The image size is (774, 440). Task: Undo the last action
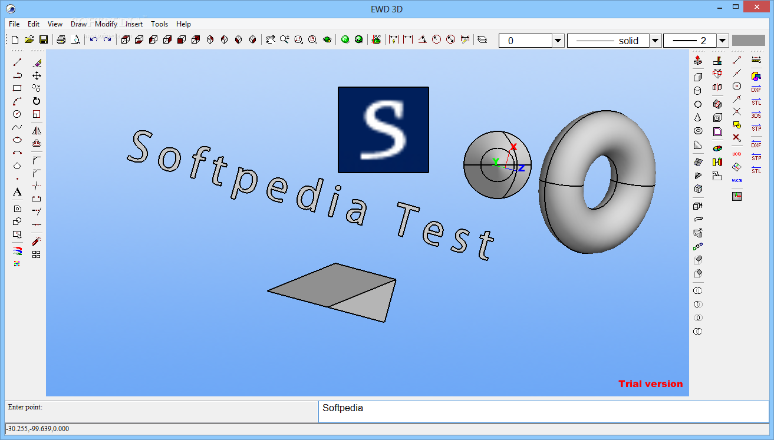pos(93,39)
